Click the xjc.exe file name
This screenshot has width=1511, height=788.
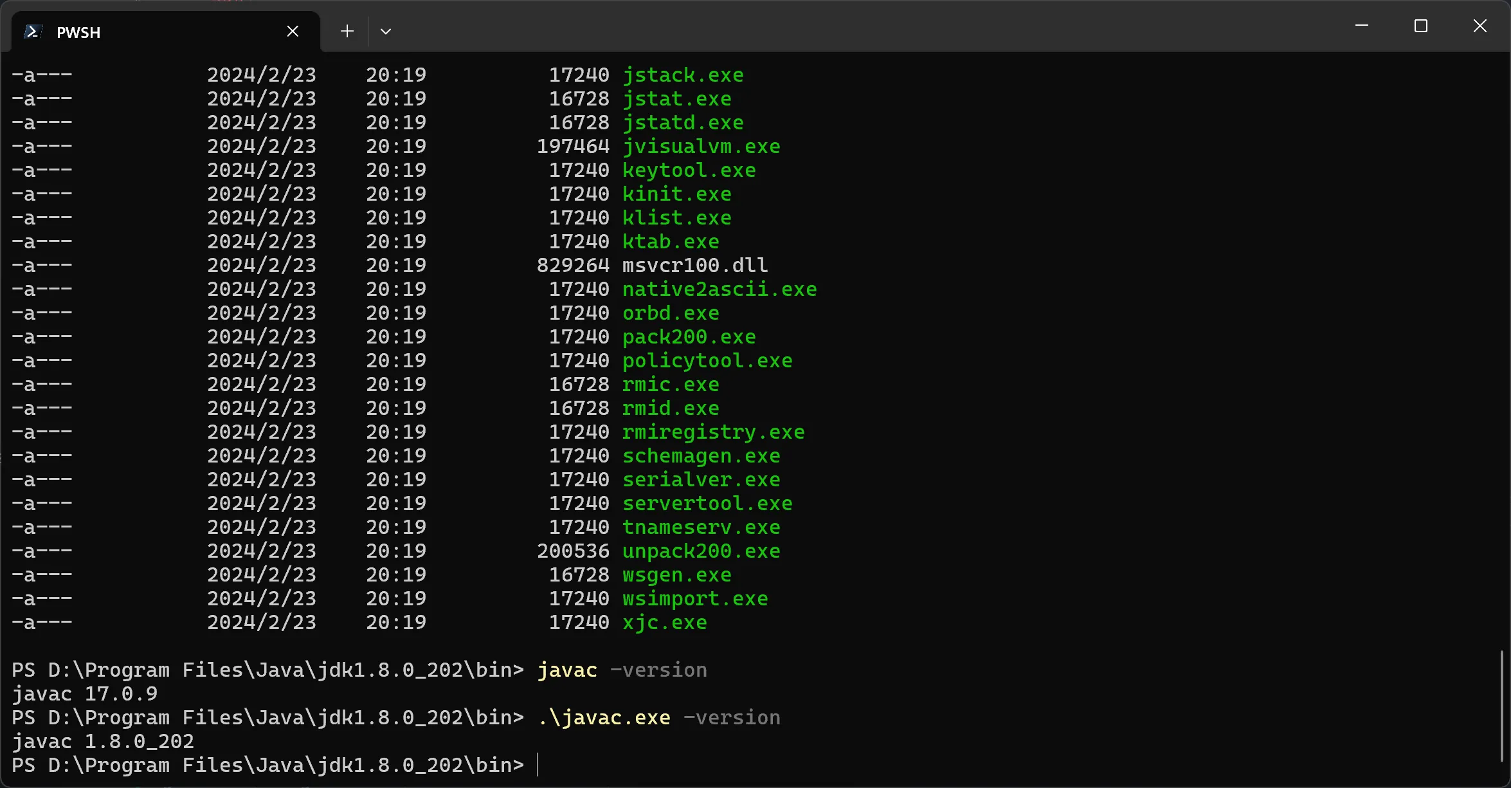coord(665,623)
